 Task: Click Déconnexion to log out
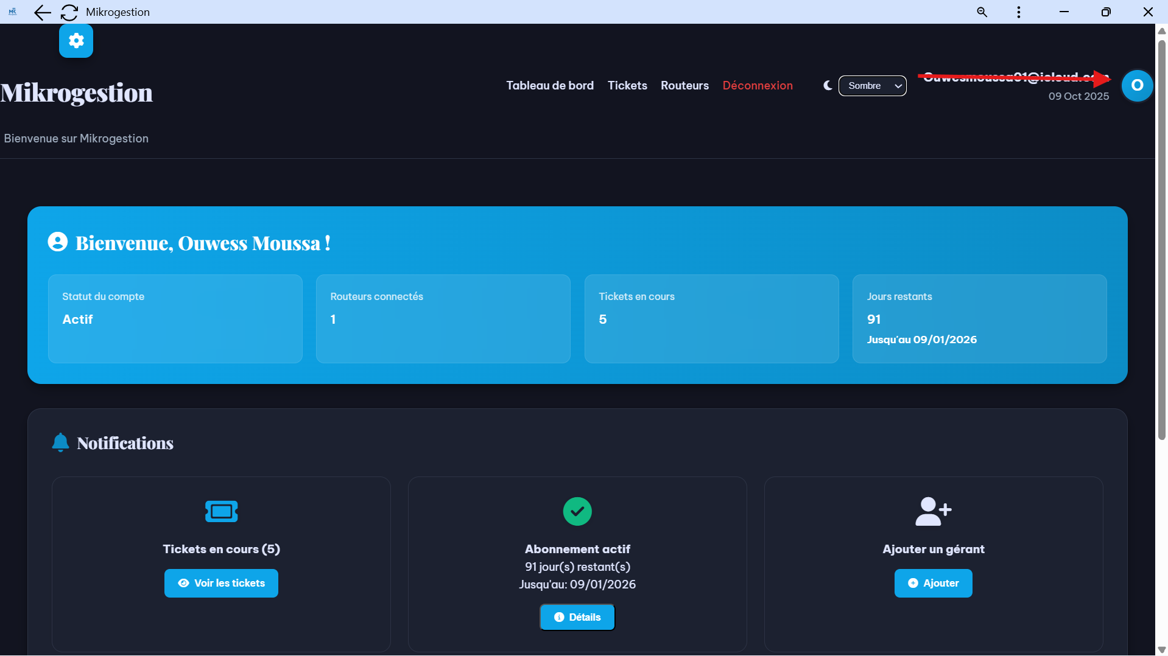[758, 85]
